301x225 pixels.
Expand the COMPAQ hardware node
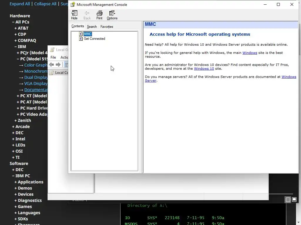25,40
